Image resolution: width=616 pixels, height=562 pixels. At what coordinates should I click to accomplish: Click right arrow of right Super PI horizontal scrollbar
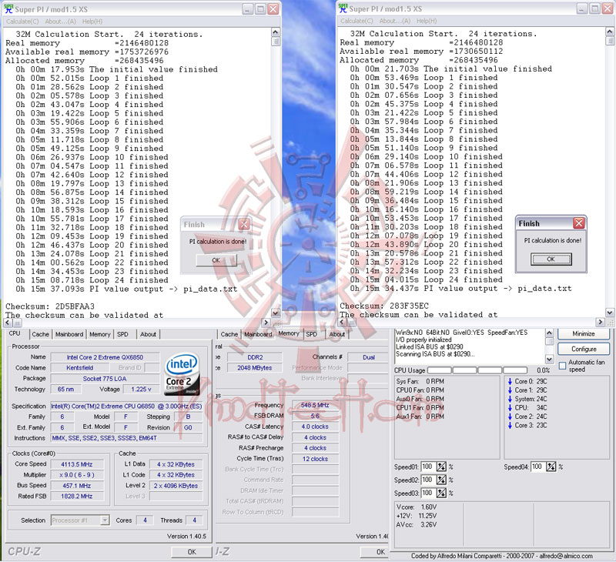click(600, 322)
